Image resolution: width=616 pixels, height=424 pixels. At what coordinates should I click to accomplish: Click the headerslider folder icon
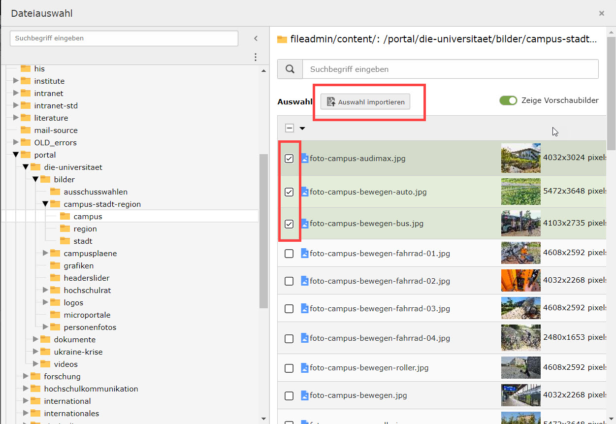55,278
